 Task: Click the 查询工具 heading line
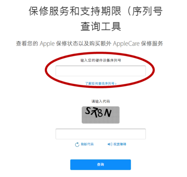tap(101, 26)
